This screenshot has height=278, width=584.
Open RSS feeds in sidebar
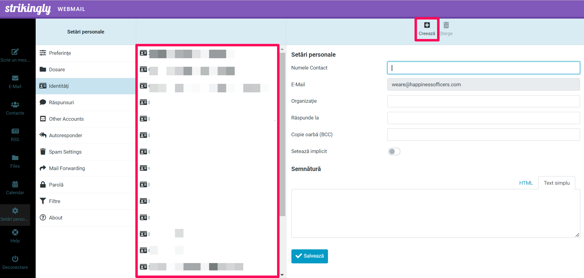pyautogui.click(x=15, y=135)
